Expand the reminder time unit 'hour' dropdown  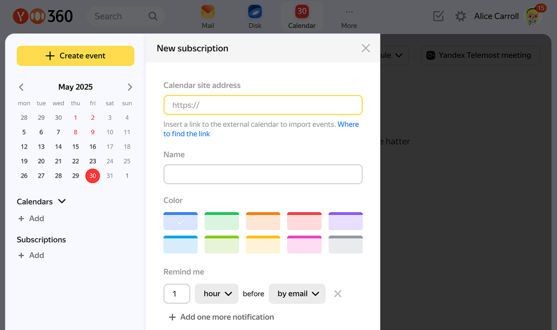pos(217,294)
